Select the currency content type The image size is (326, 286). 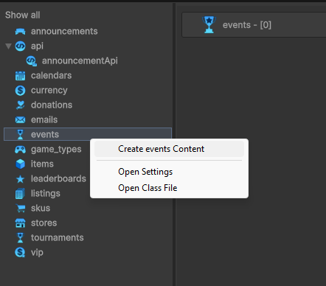[x=49, y=91]
